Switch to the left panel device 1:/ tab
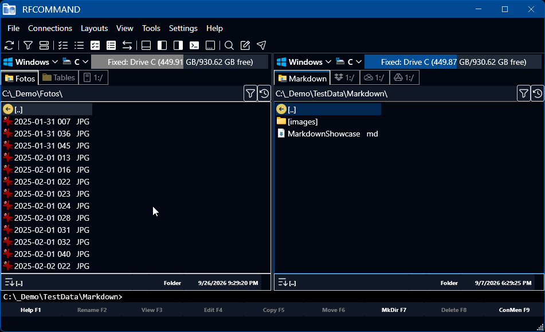 93,77
